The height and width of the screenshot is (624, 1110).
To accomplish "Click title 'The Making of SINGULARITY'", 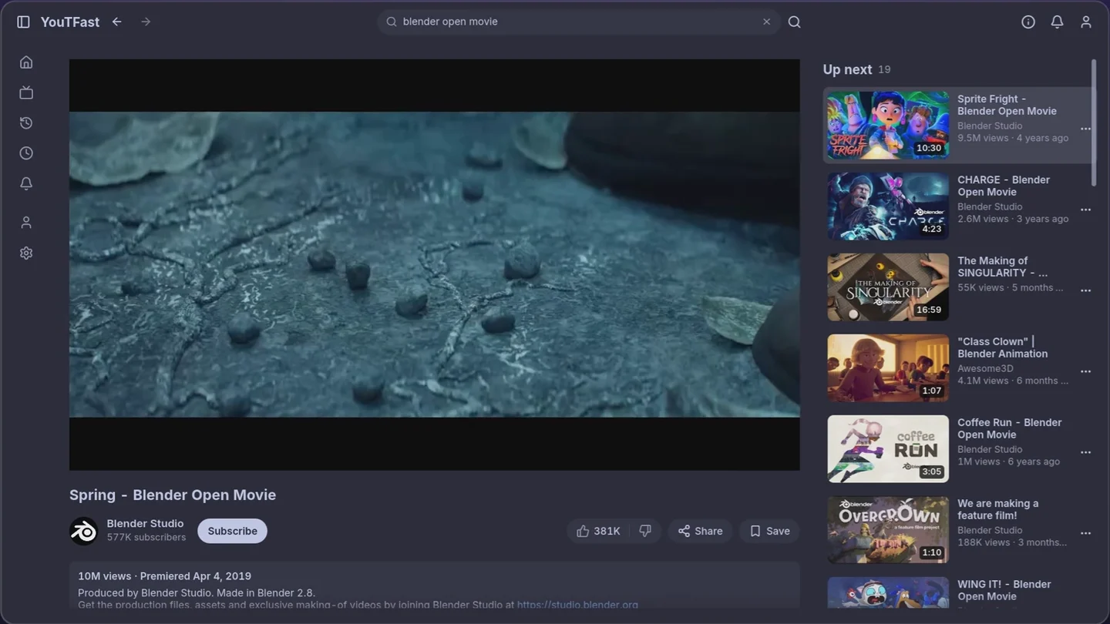I will click(1002, 267).
